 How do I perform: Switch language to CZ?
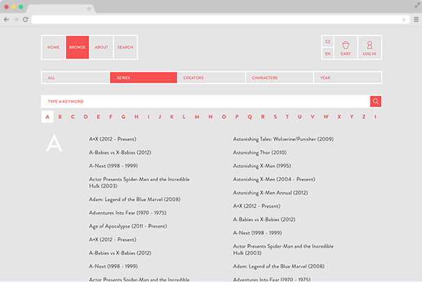click(x=327, y=42)
